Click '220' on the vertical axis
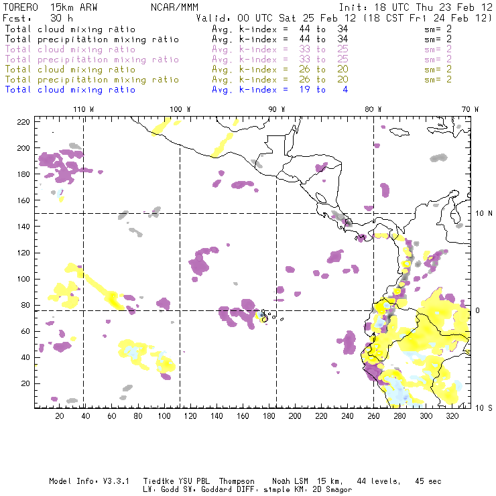The height and width of the screenshot is (496, 496). (x=23, y=122)
